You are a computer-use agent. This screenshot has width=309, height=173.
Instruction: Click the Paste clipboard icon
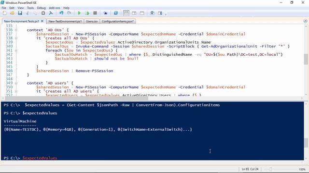click(x=43, y=13)
